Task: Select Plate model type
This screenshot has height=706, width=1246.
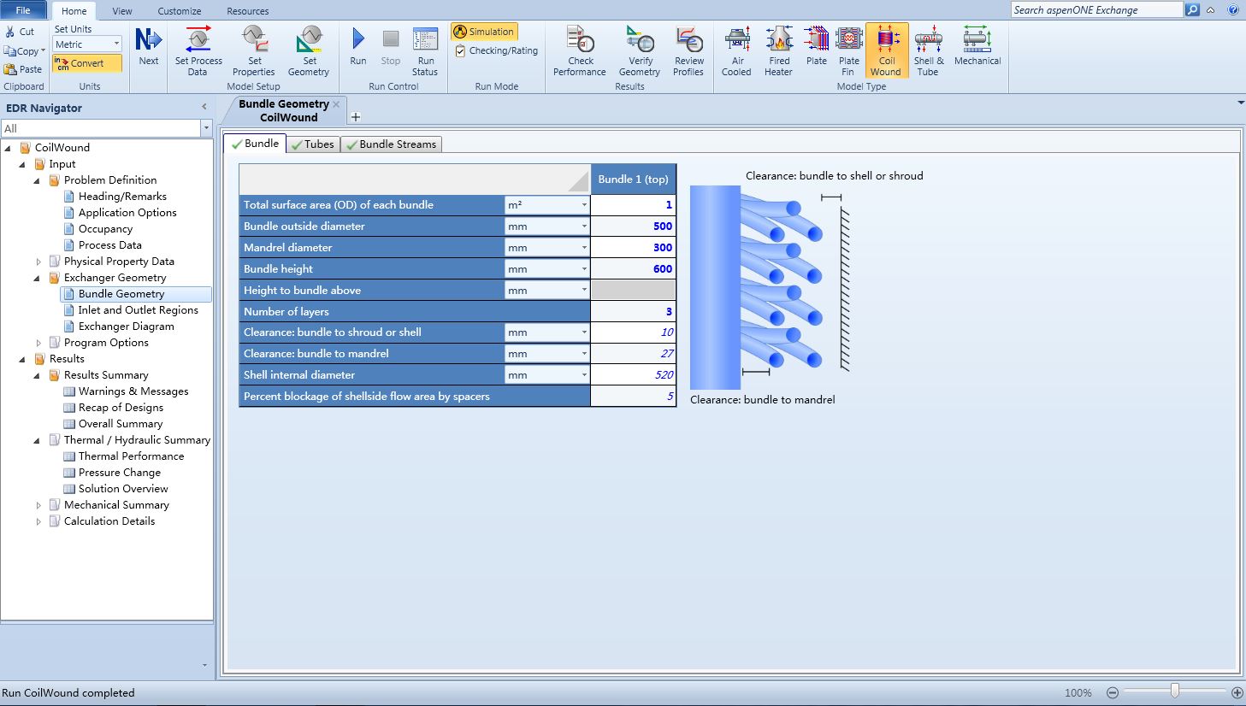Action: tap(817, 45)
